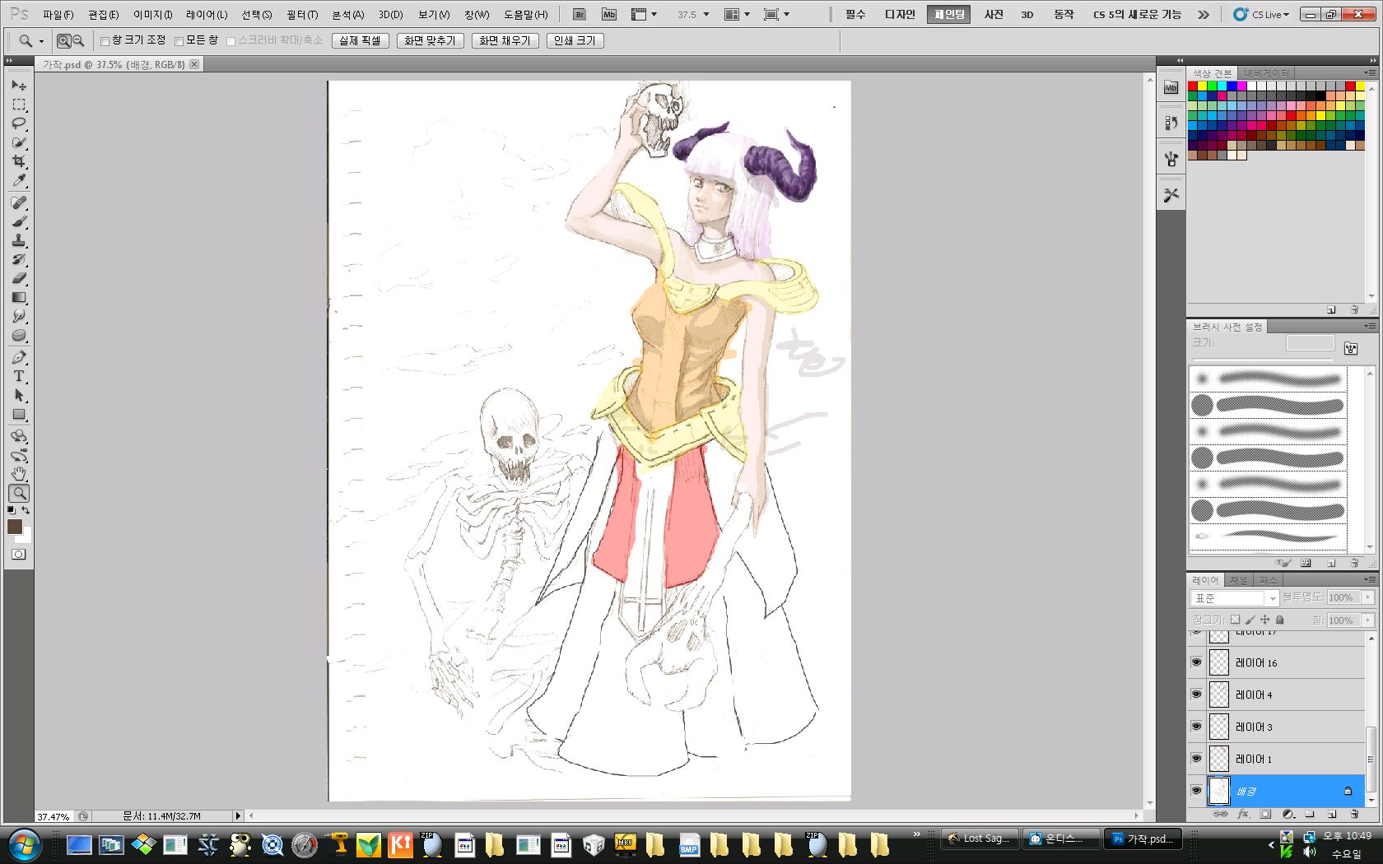This screenshot has width=1383, height=864.
Task: Select the Gradient tool
Action: click(x=19, y=297)
